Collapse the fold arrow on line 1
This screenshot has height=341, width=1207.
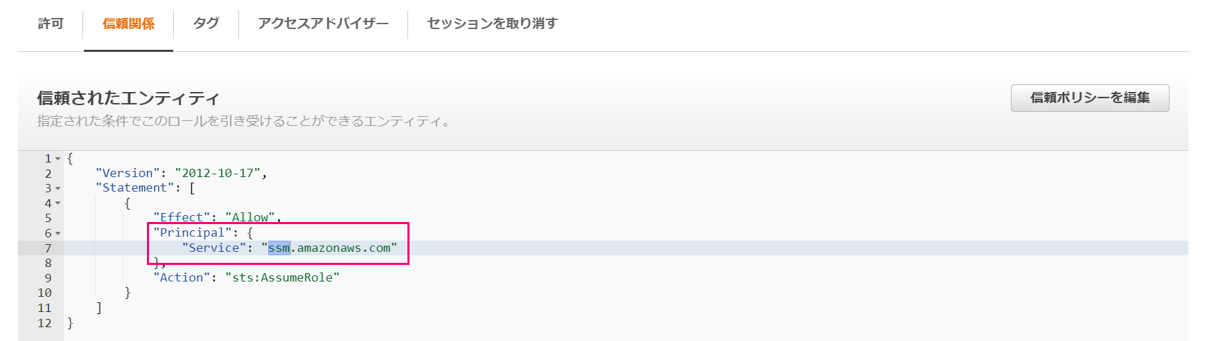pyautogui.click(x=58, y=159)
